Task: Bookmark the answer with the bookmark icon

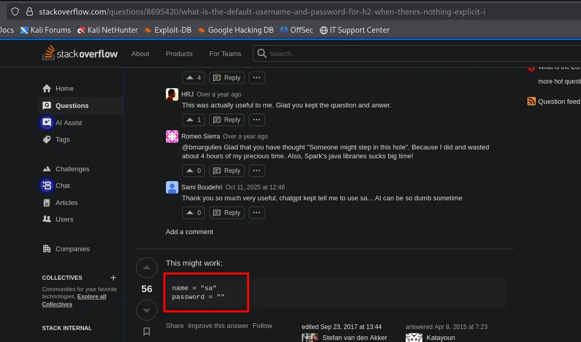Action: pos(147,332)
